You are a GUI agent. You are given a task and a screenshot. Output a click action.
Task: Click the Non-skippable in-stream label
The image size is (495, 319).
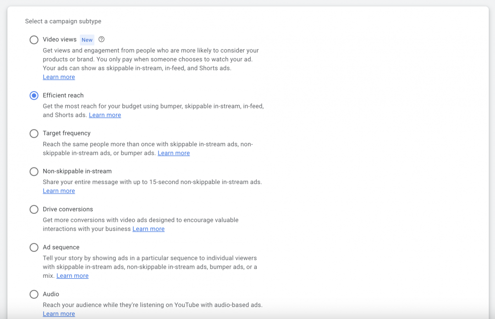[77, 171]
